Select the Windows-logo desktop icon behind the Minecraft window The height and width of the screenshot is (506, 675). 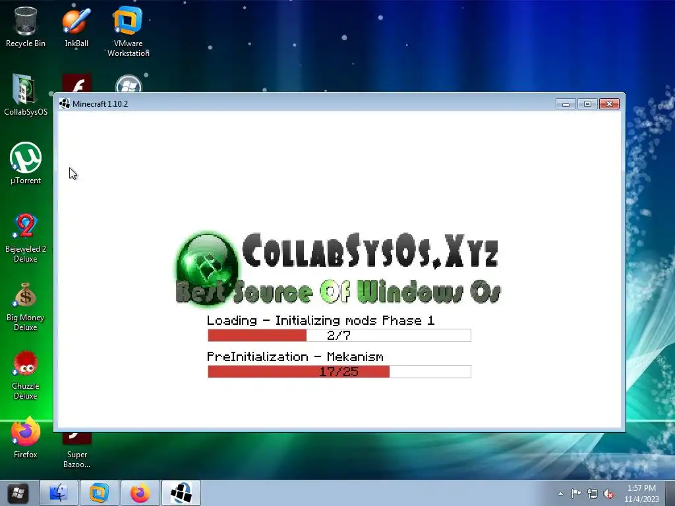(129, 84)
